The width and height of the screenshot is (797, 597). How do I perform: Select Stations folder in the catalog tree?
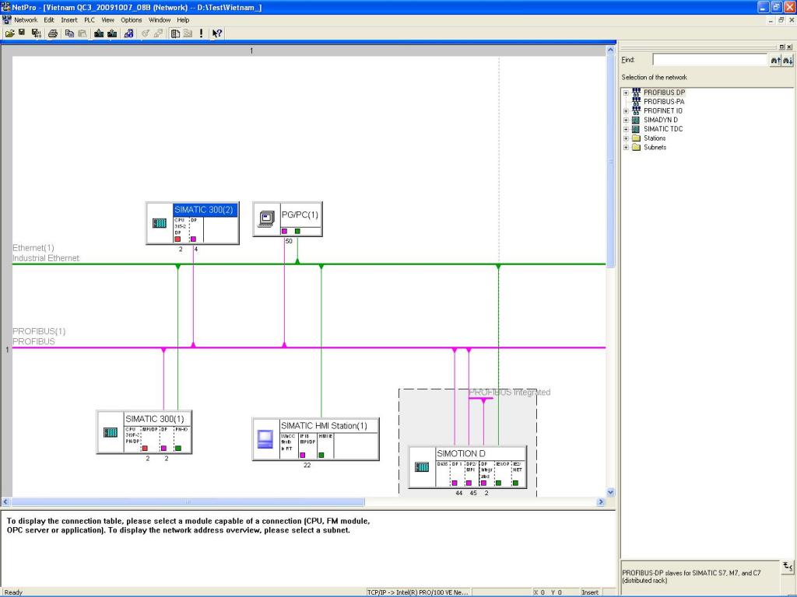pyautogui.click(x=654, y=138)
